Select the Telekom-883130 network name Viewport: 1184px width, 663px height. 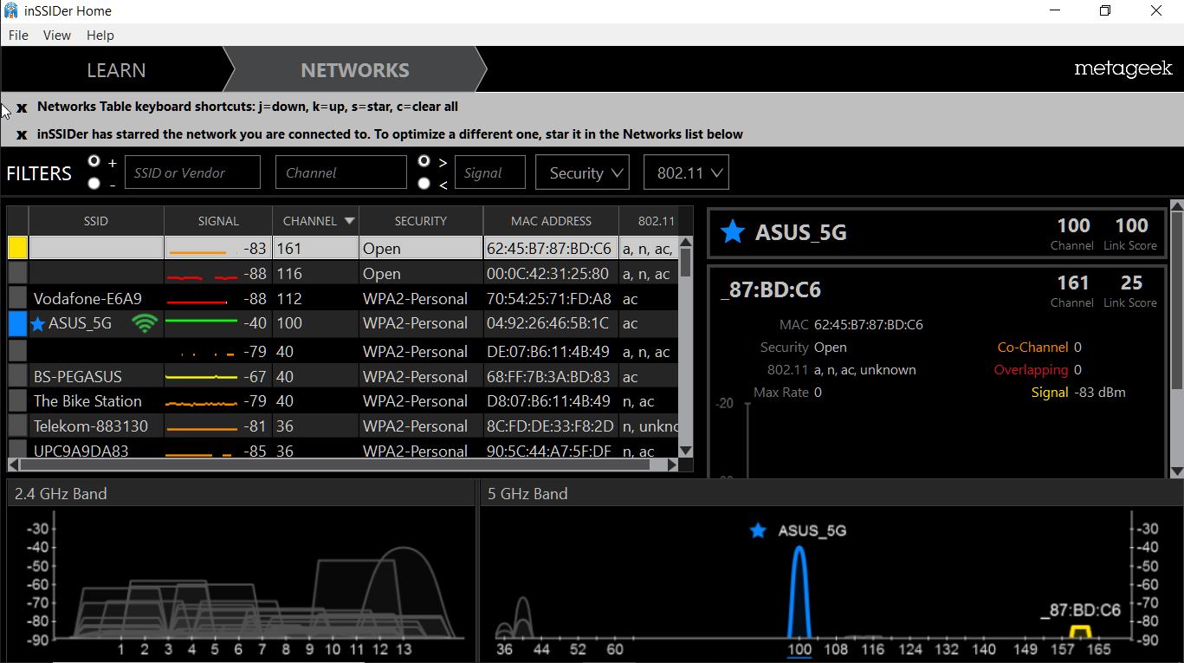(91, 426)
